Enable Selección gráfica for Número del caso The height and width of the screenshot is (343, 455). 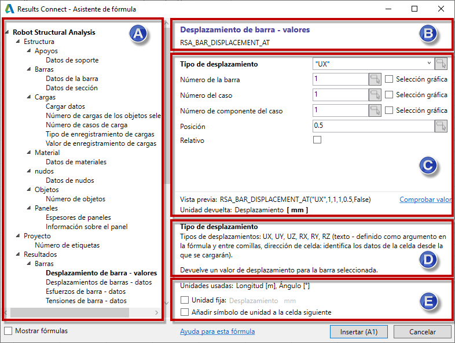click(389, 95)
